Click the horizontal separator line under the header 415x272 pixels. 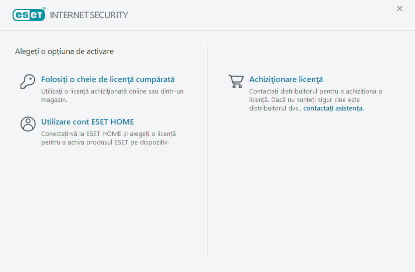207,30
